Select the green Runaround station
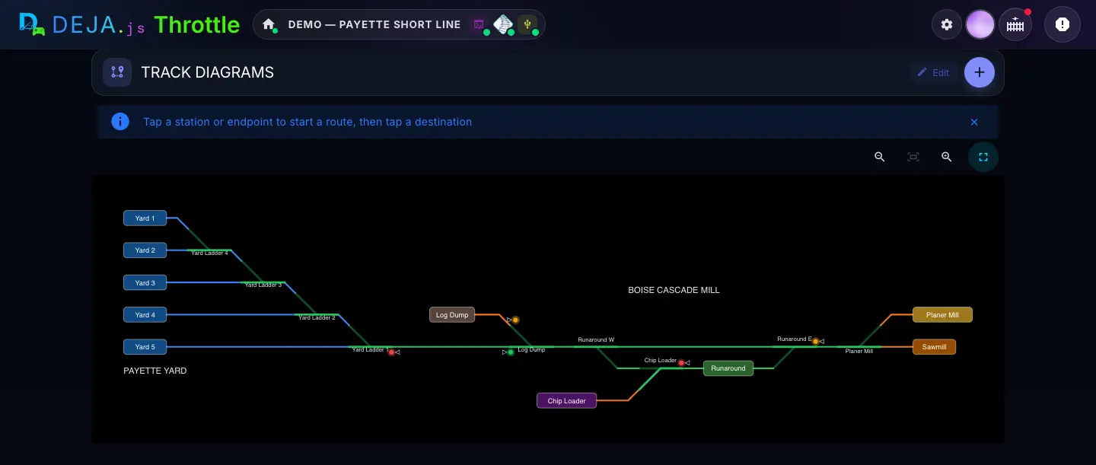 728,368
